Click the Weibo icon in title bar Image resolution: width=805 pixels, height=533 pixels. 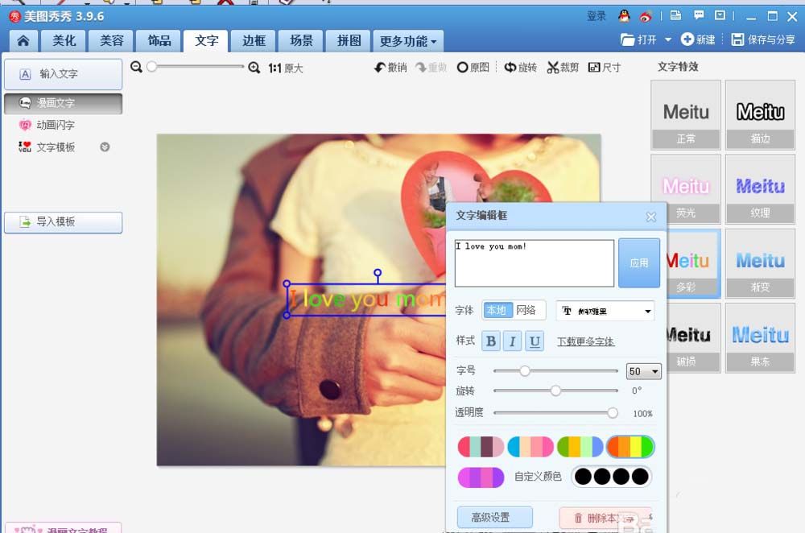tap(646, 16)
